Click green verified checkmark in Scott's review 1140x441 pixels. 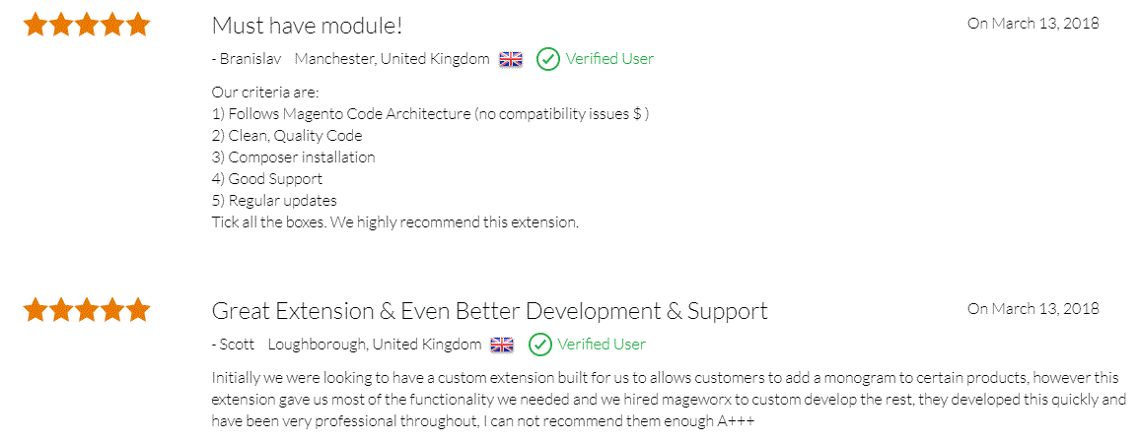click(540, 344)
